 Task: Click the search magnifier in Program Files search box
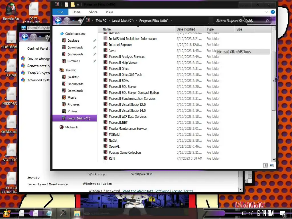(267, 21)
